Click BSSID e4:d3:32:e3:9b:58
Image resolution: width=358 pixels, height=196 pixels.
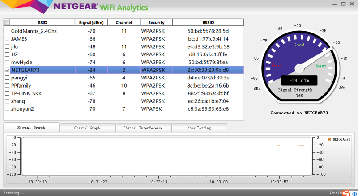(208, 46)
